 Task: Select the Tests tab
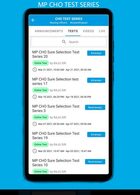coord(73,31)
